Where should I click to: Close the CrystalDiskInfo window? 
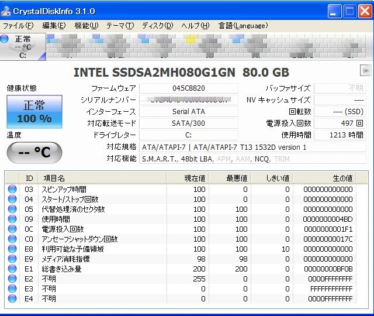[x=365, y=11]
